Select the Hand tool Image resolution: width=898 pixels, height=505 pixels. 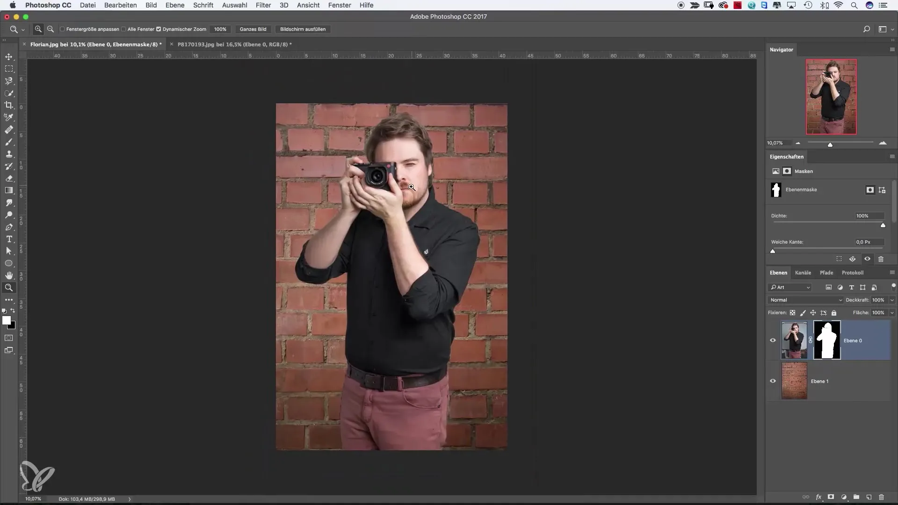coord(9,275)
